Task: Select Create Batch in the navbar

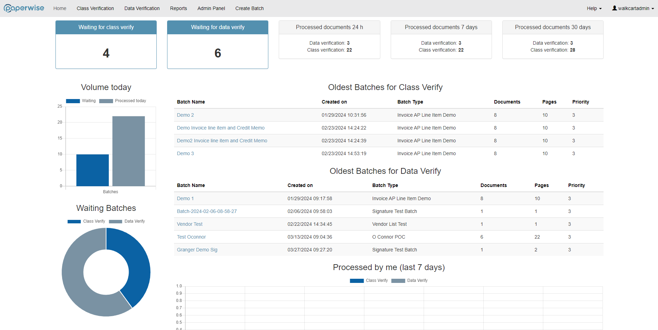Action: click(250, 8)
